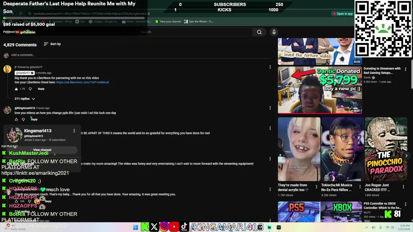Open options for the dental acrylic short
The height and width of the screenshot is (232, 413).
pos(316,187)
